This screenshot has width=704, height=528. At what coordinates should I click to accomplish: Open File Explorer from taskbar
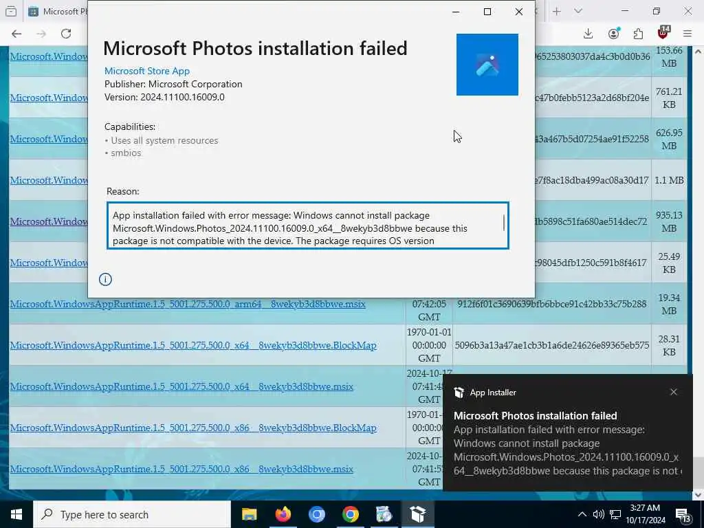coord(249,514)
